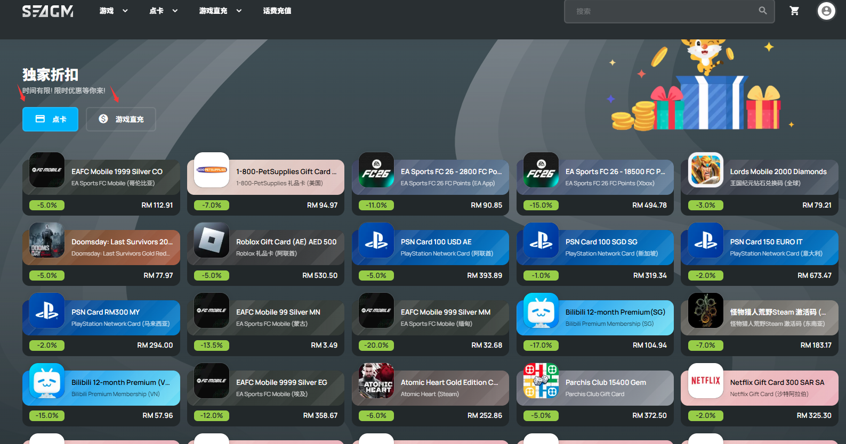Image resolution: width=846 pixels, height=444 pixels.
Task: Click the RM 79.21 price
Action: click(x=817, y=205)
